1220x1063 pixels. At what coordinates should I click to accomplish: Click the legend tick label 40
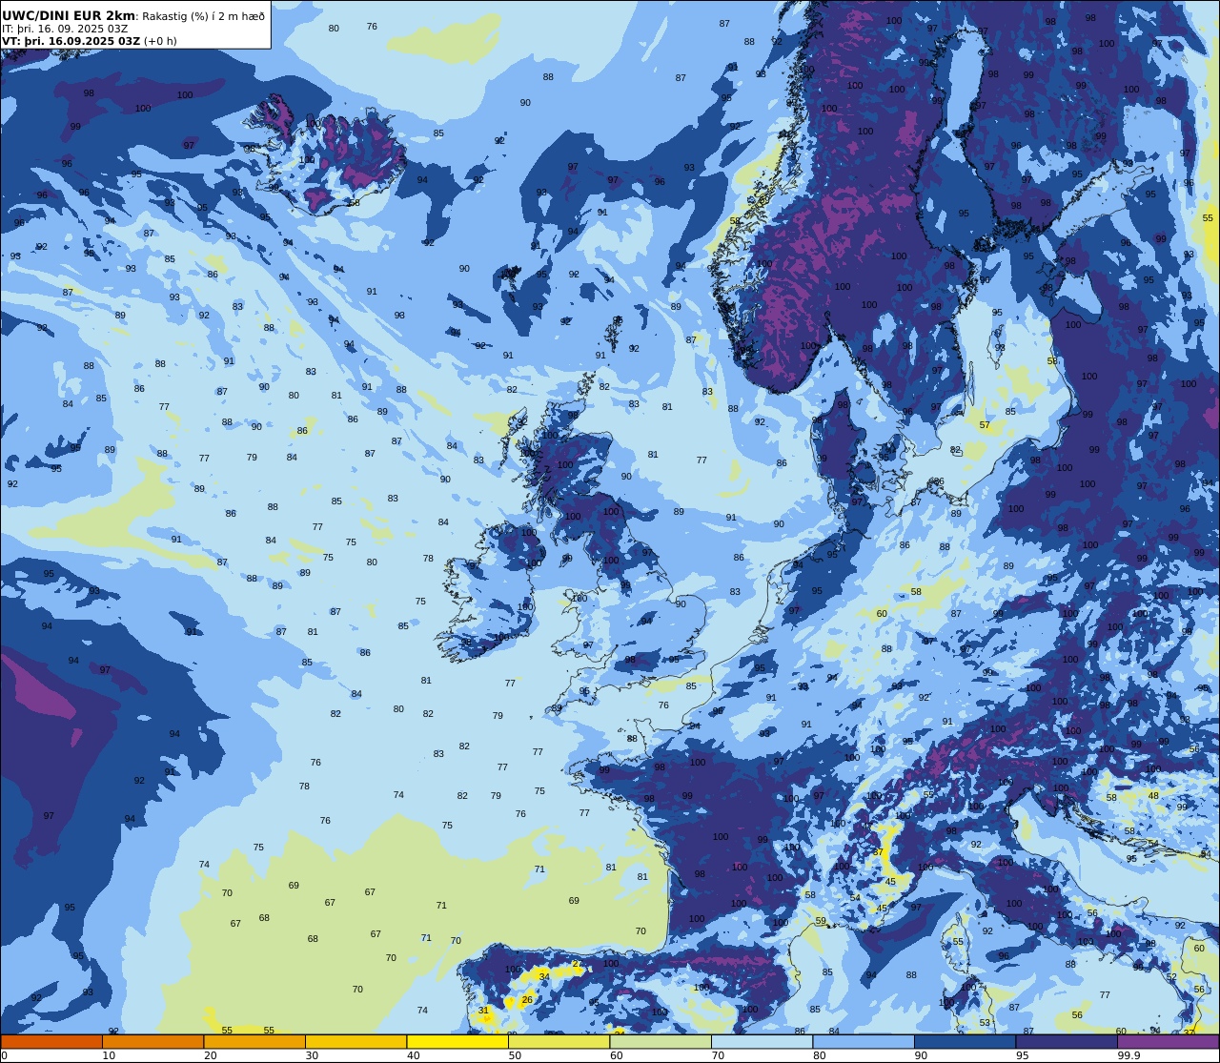coord(413,1055)
